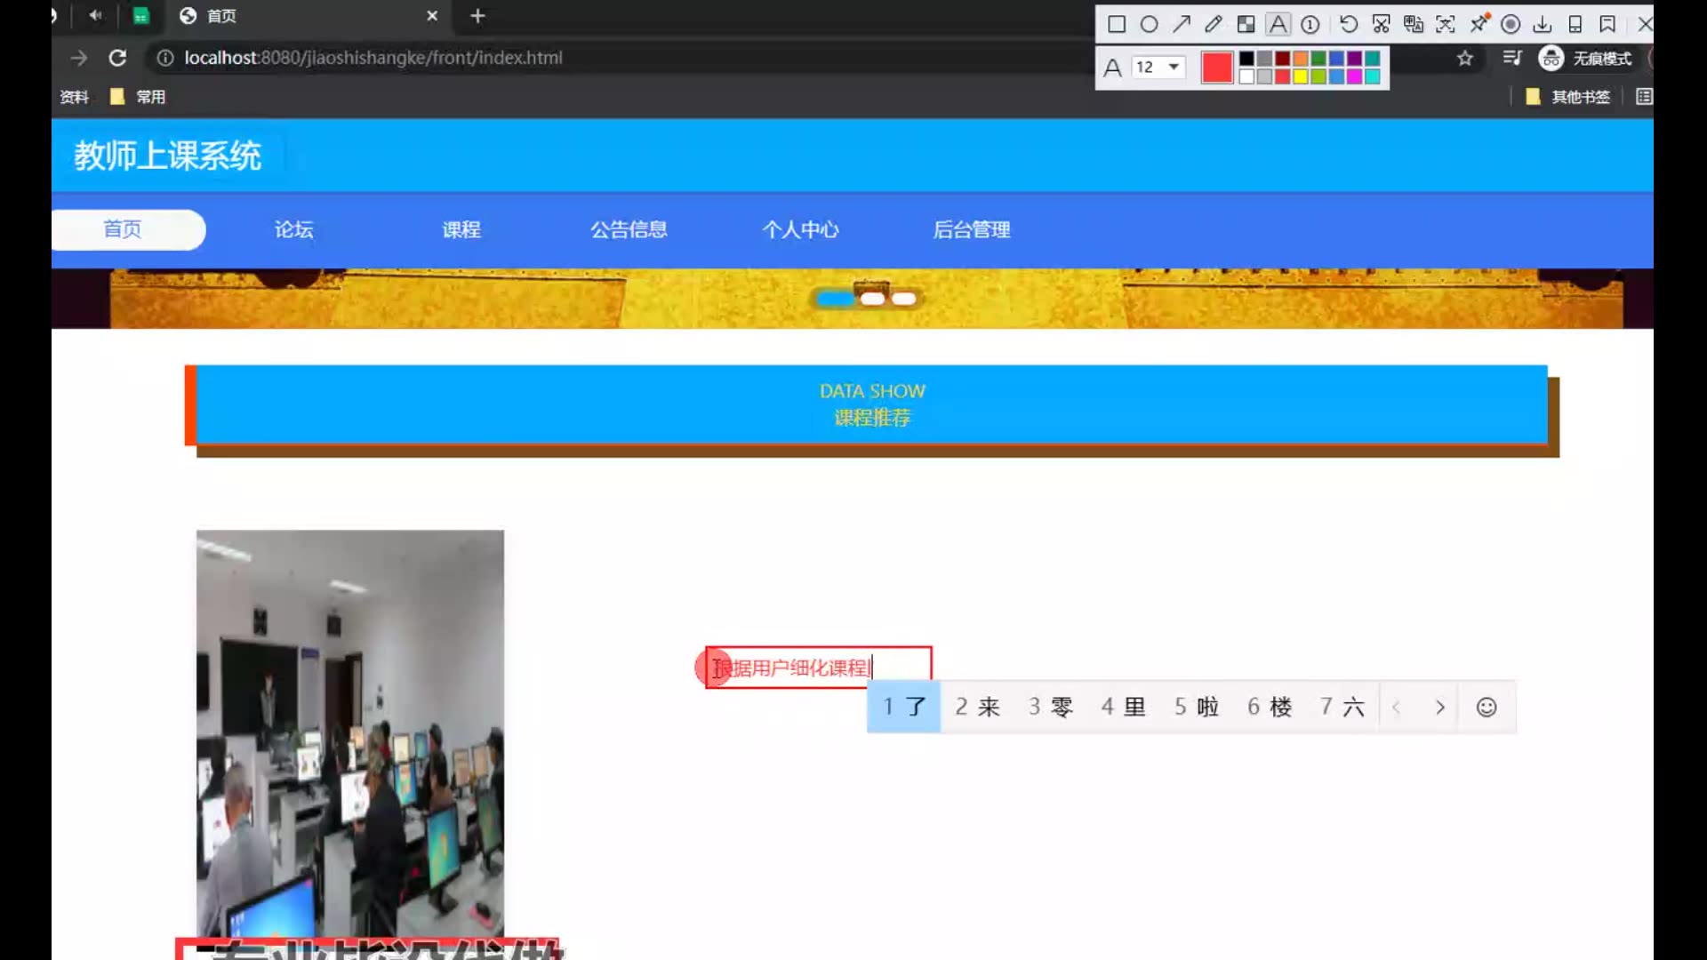The image size is (1707, 960).
Task: Select the third carousel indicator dot
Action: point(903,299)
